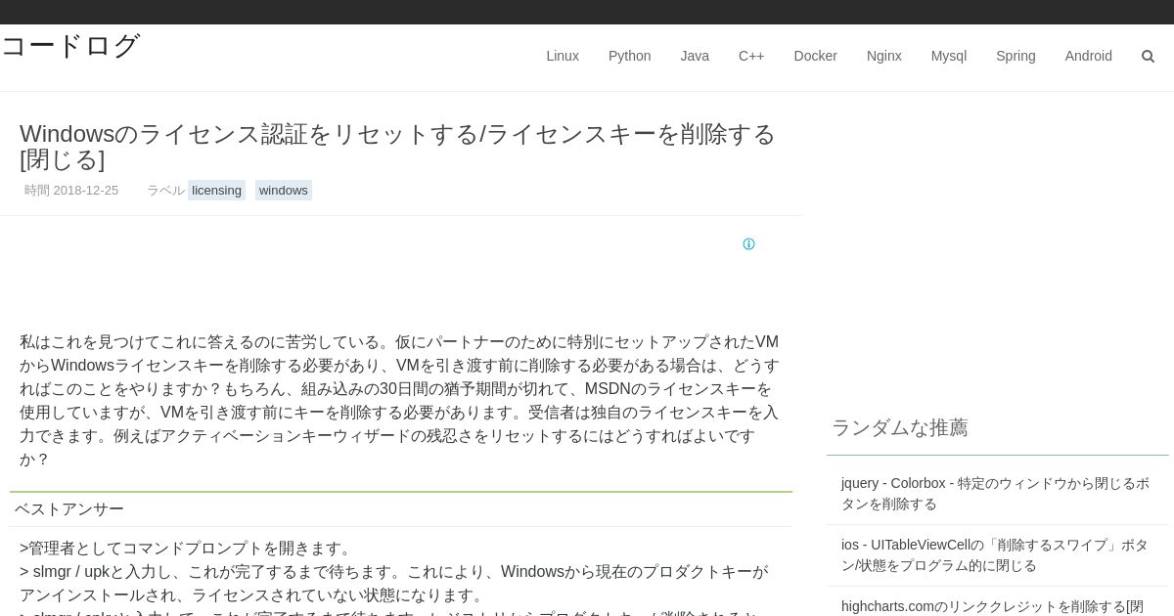Viewport: 1174px width, 616px height.
Task: Click the ランダムな推薦 sidebar heading
Action: (x=900, y=427)
